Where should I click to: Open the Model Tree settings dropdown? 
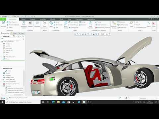pos(15,36)
